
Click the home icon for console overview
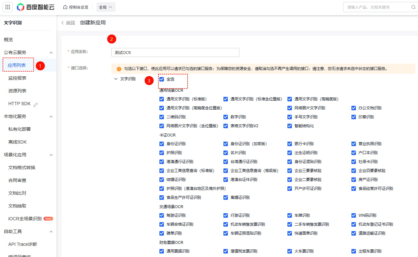point(65,7)
